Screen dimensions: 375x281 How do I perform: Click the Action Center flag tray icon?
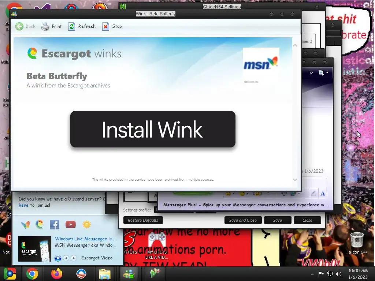[x=321, y=274]
